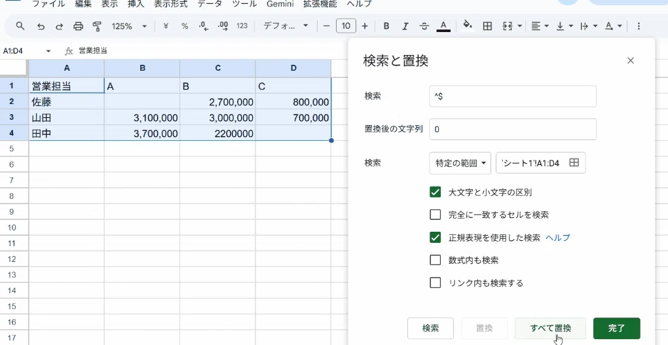Click cell containing 2200000
Image resolution: width=668 pixels, height=345 pixels.
point(217,134)
